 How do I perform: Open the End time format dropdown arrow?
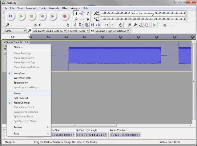tap(106, 135)
